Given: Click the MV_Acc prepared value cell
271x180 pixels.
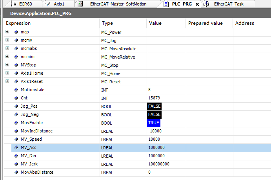Looking at the screenshot, I should (x=209, y=148).
